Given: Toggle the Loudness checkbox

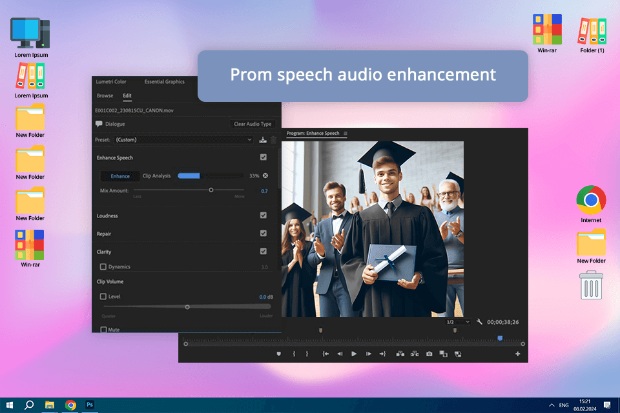Looking at the screenshot, I should click(x=263, y=216).
